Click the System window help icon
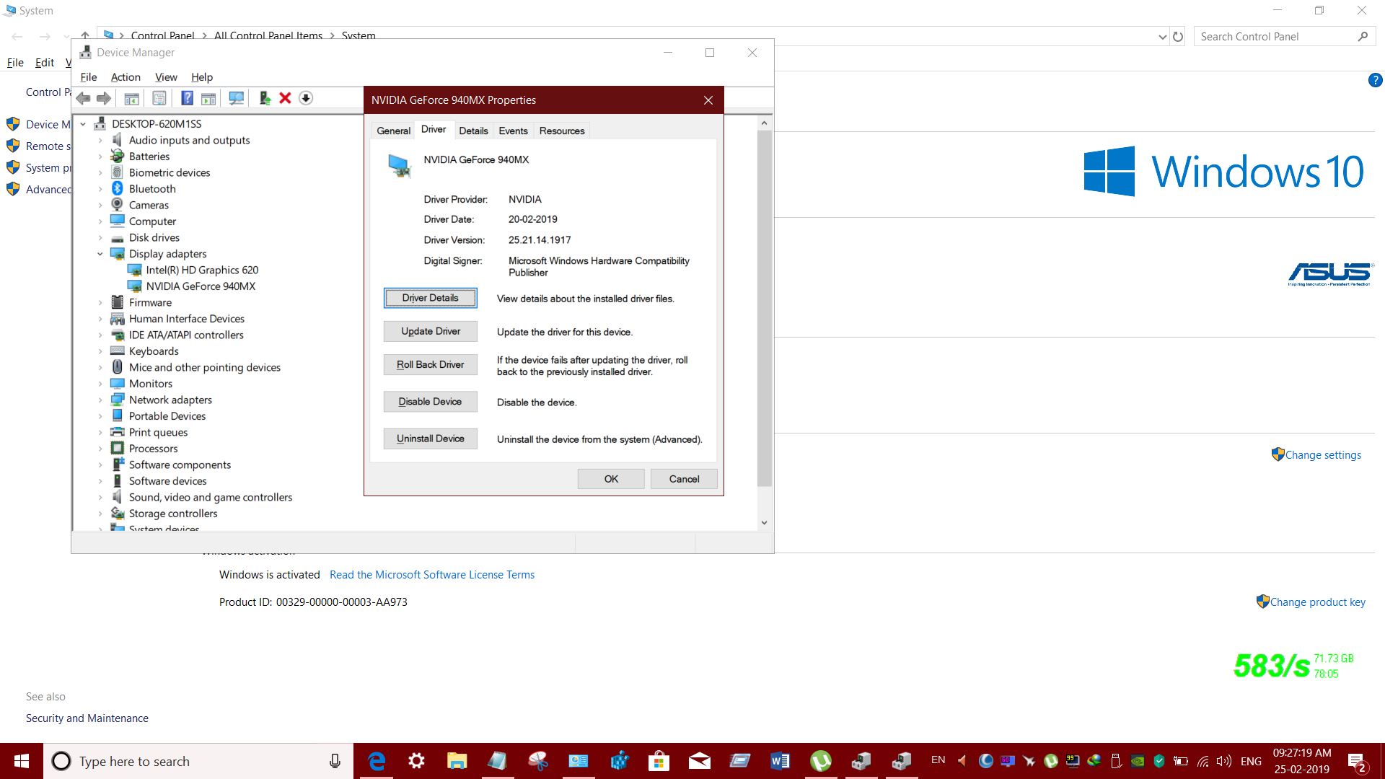This screenshot has height=779, width=1385. (x=1375, y=80)
